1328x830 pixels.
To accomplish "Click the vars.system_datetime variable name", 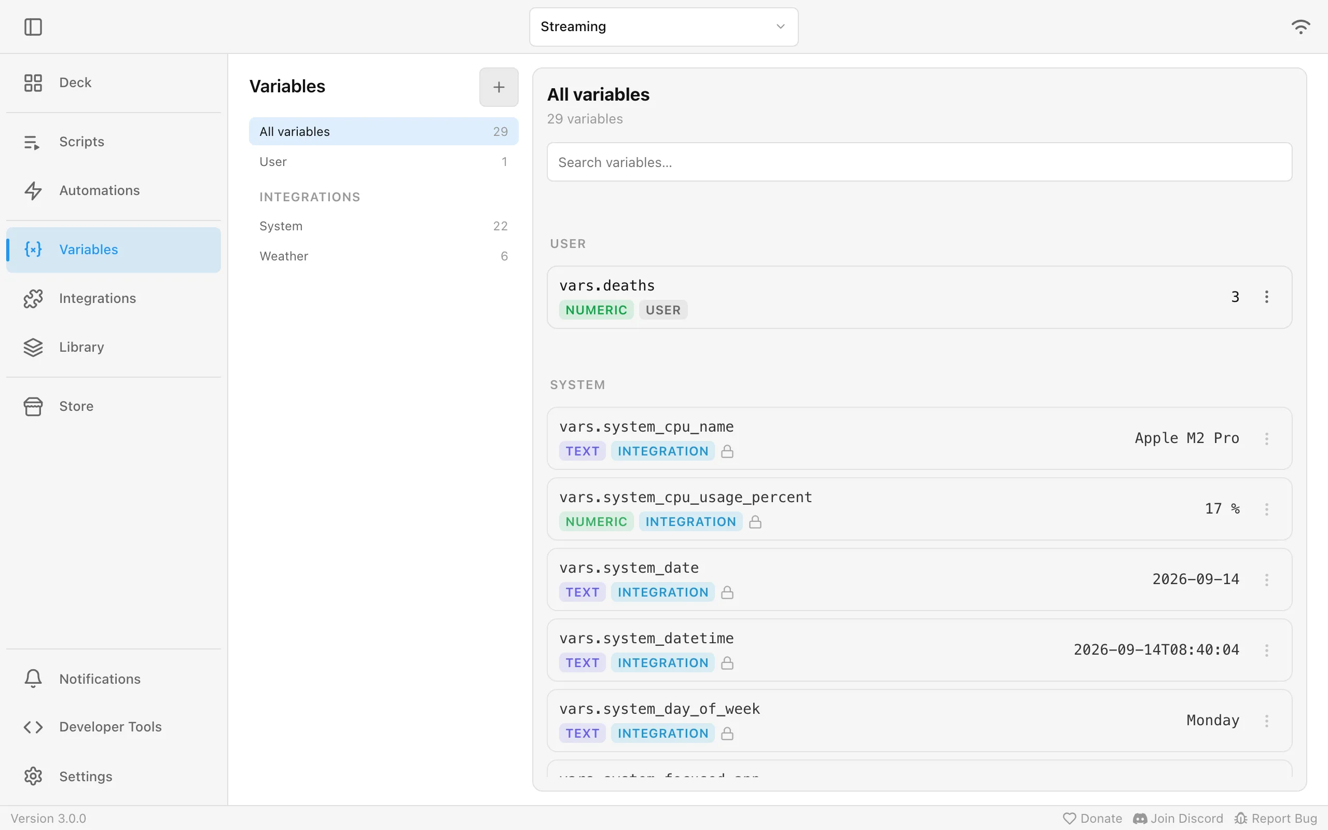I will tap(646, 639).
